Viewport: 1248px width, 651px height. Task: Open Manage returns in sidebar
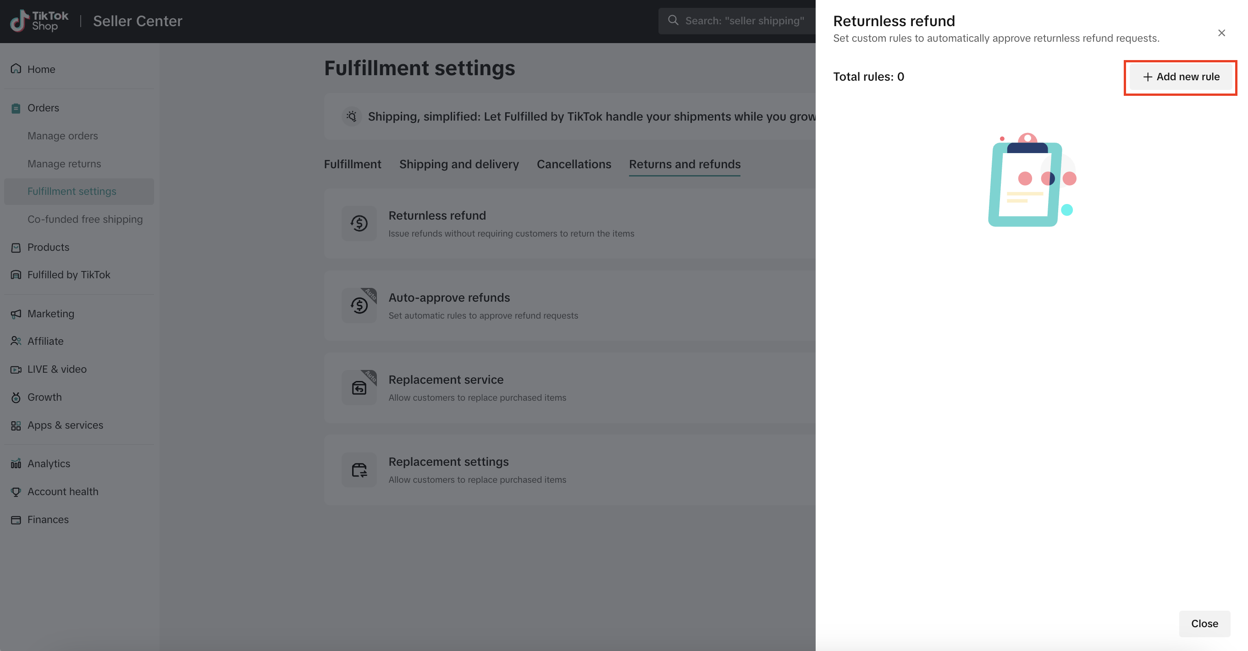click(x=64, y=164)
